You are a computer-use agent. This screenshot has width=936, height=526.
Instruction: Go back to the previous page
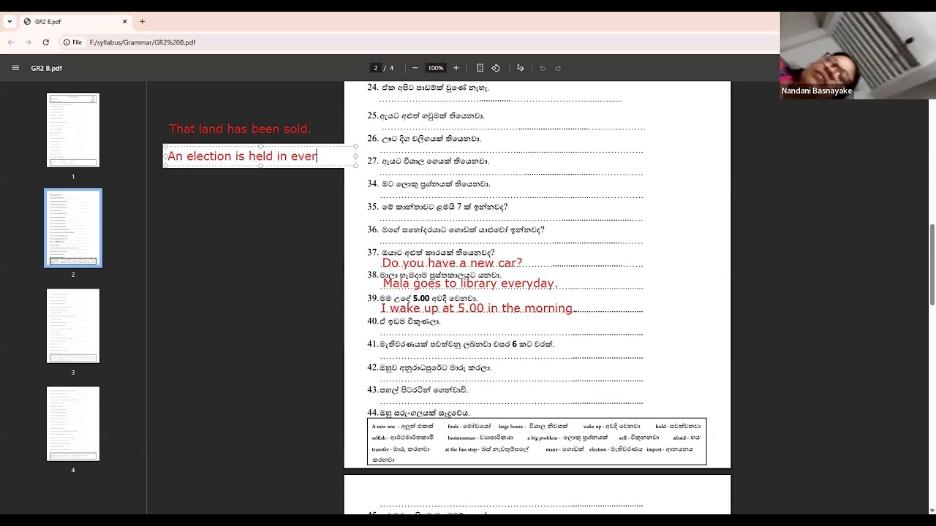pos(11,42)
